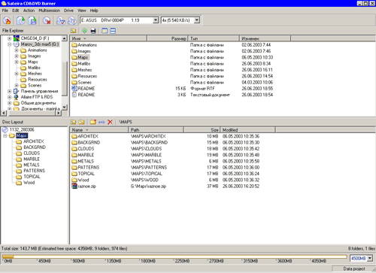The width and height of the screenshot is (376, 273).
Task: Select the ARCHITEX row in Disc Layout list
Action: pyautogui.click(x=165, y=136)
